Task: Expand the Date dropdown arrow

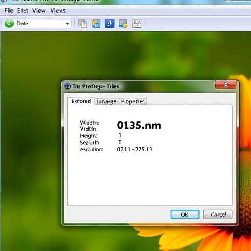Action: 67,24
